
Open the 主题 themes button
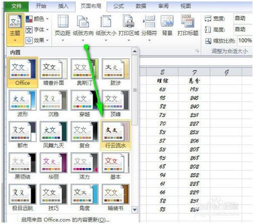click(x=15, y=29)
